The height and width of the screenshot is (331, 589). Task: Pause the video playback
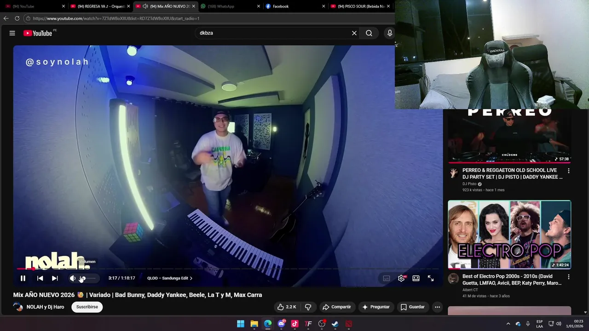coord(23,278)
